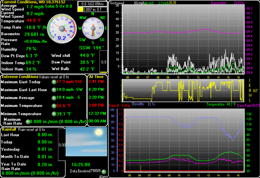Screen dimensions: 260x178
Task: Click the 12:32 PM minimum temperature time
Action: click(x=97, y=114)
